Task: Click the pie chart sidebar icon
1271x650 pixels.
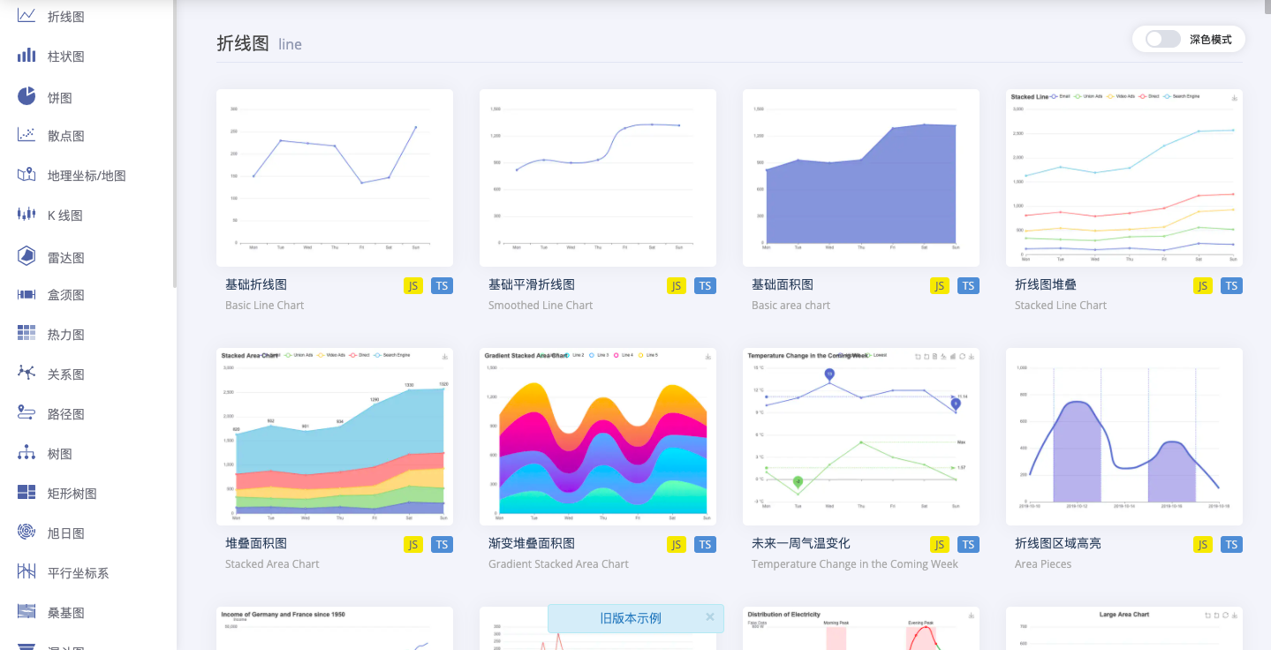Action: click(26, 96)
